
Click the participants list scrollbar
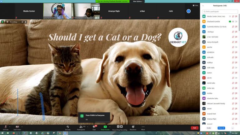pos(239,23)
